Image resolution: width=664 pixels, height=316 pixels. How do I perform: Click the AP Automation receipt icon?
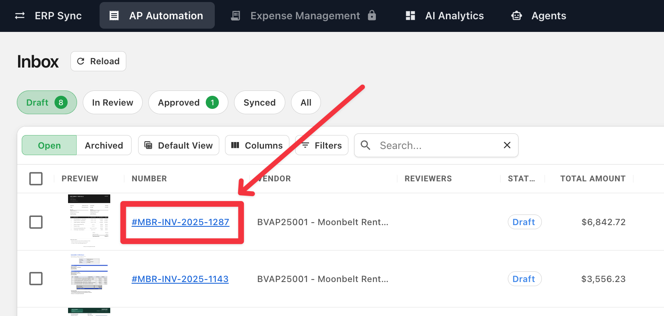(114, 16)
